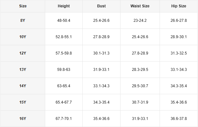The height and width of the screenshot is (127, 198).
Task: Click the 13Y size row label
Action: point(23,70)
